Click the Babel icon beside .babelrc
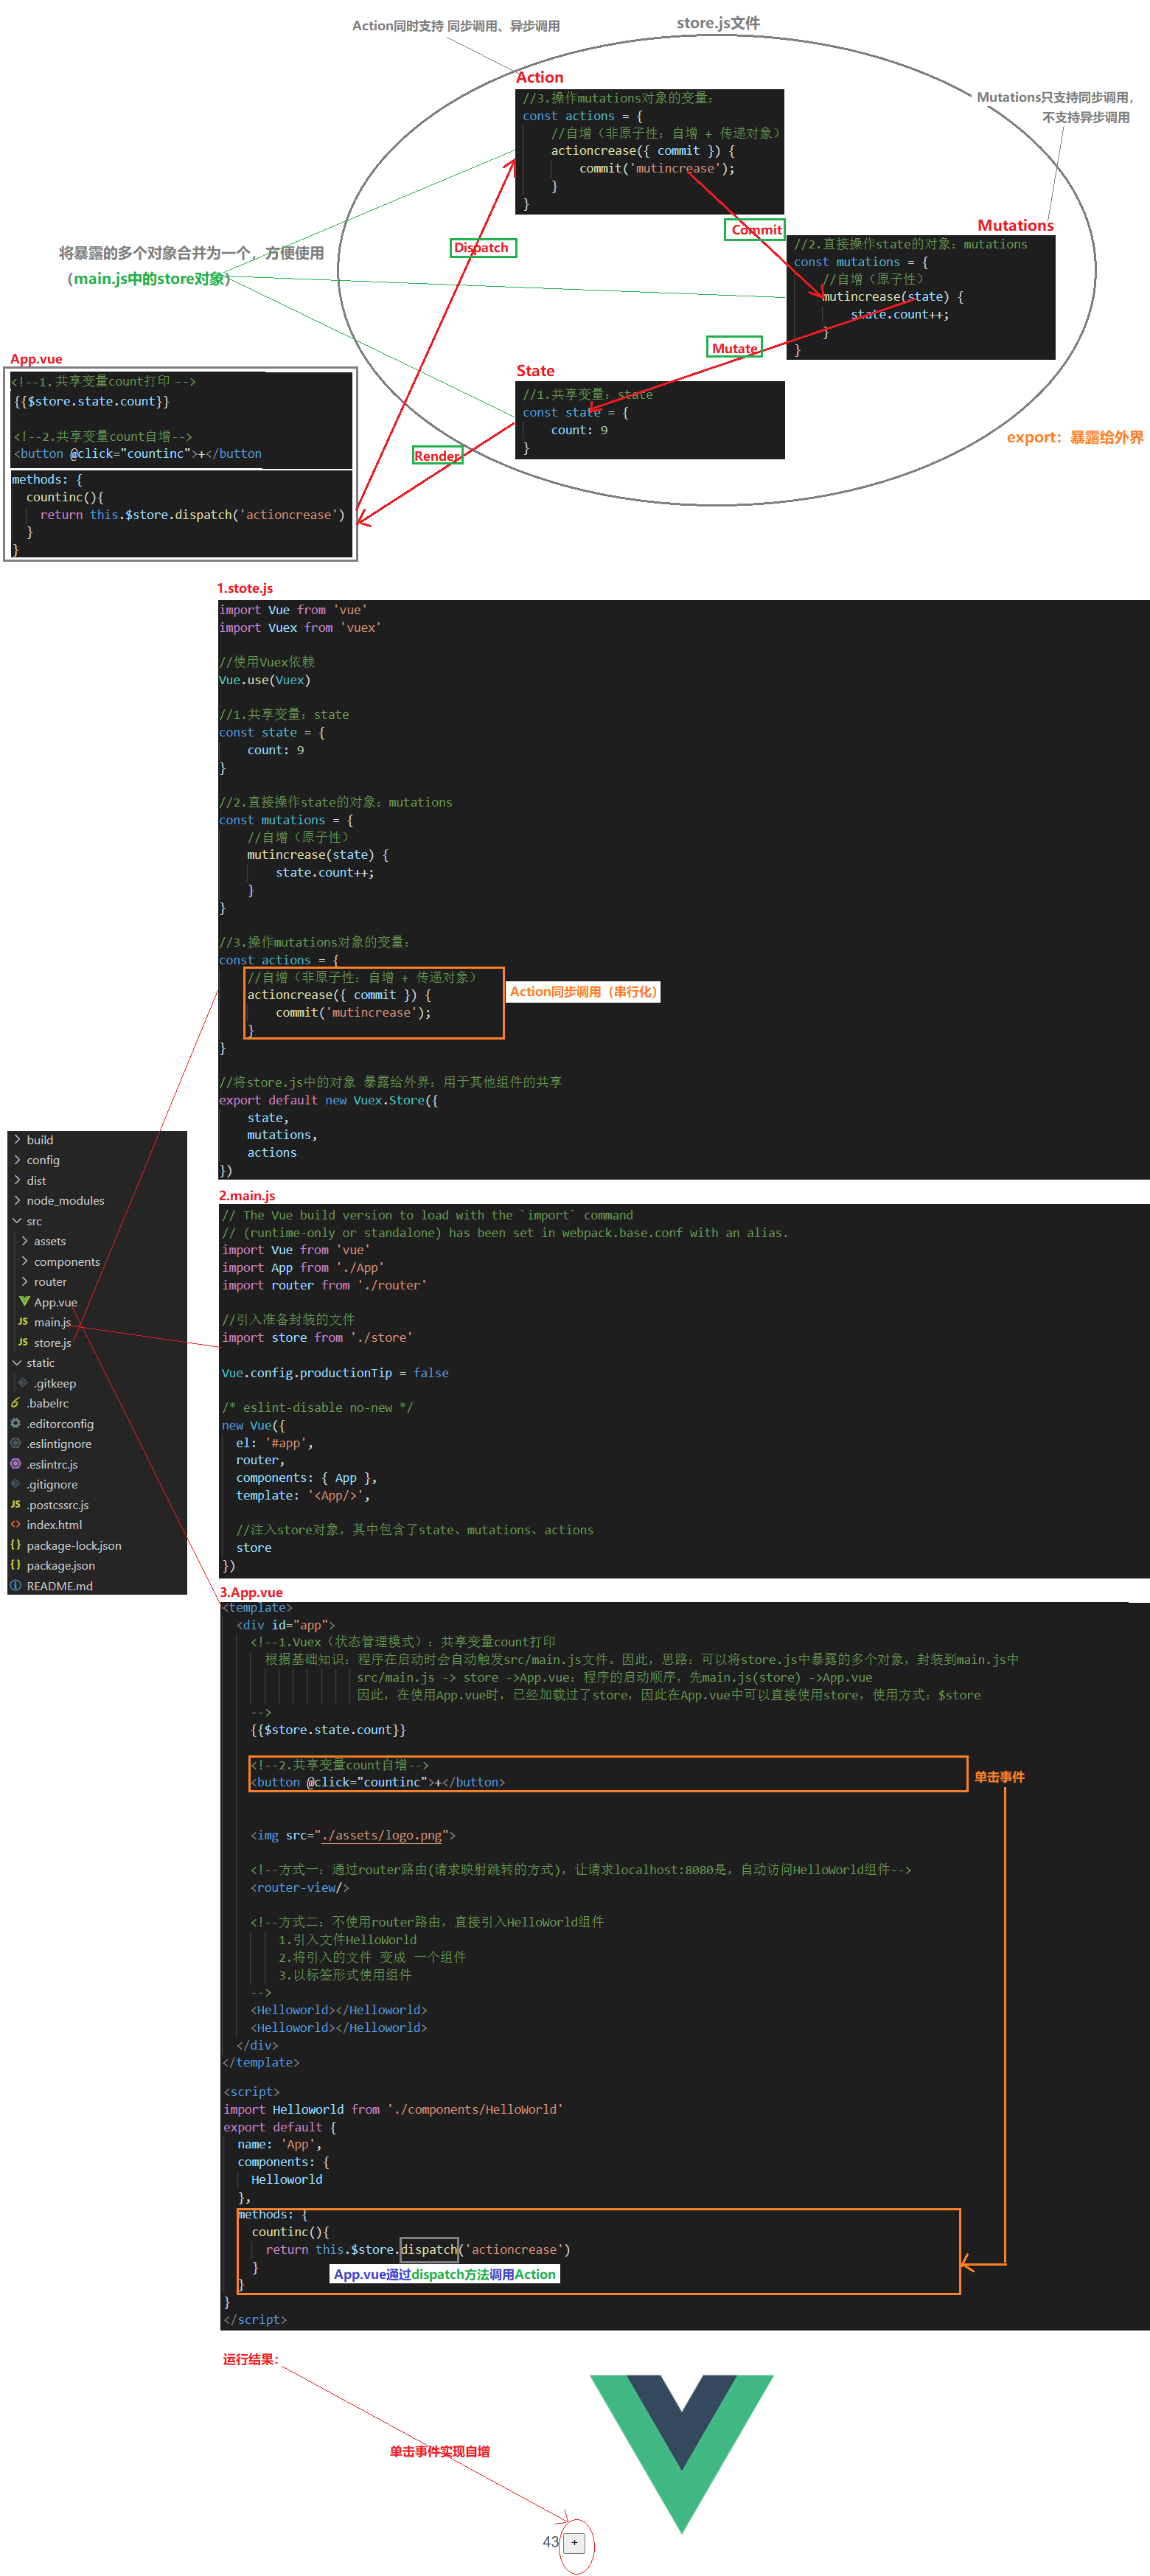The height and width of the screenshot is (2576, 1150). click(16, 1403)
